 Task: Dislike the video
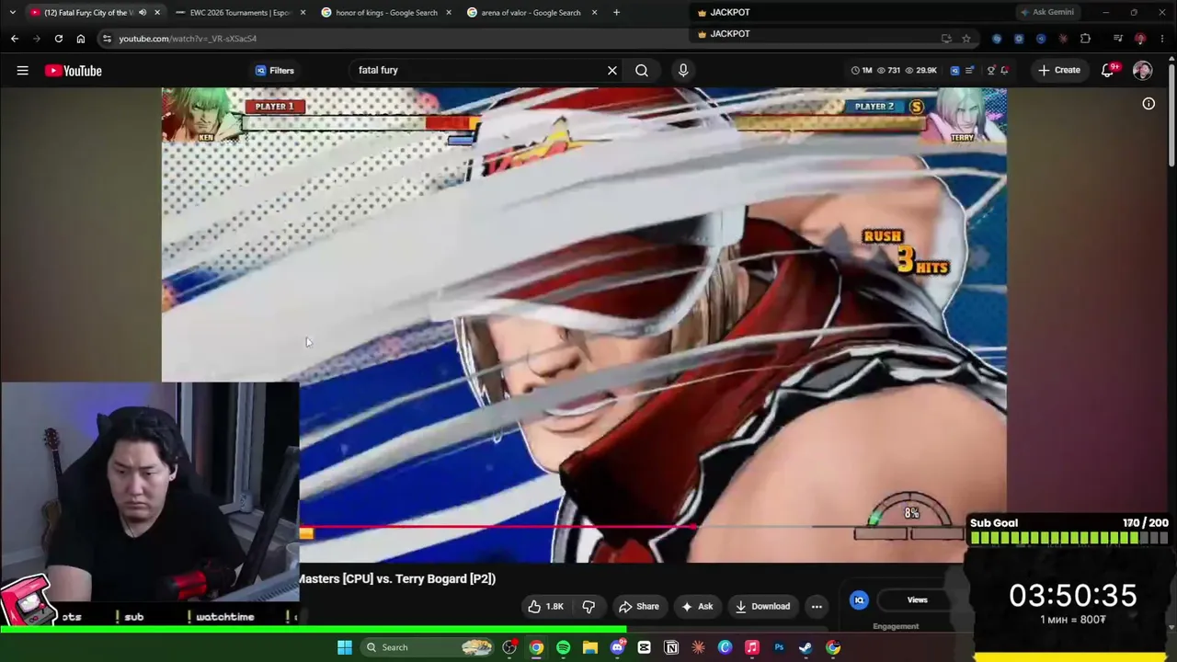click(588, 606)
